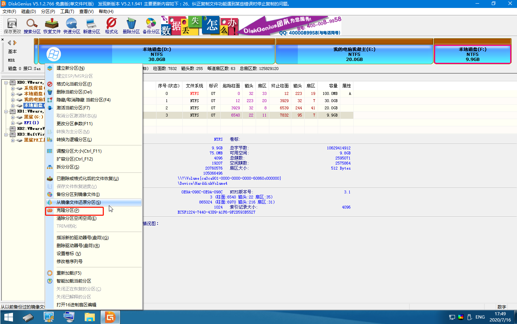Collapse the HD0:VMware tree node
This screenshot has height=324, width=517.
click(x=6, y=83)
